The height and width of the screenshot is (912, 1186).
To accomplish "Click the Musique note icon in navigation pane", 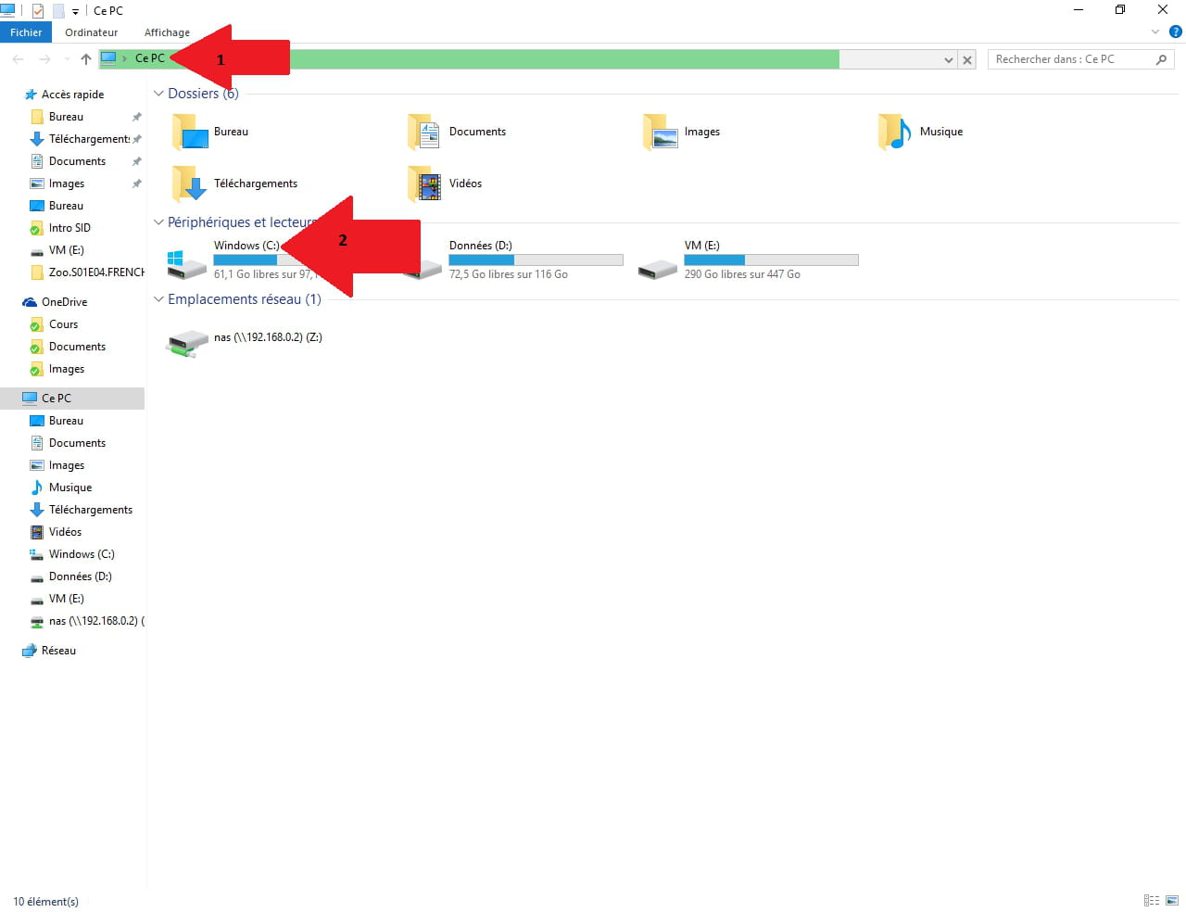I will (37, 488).
